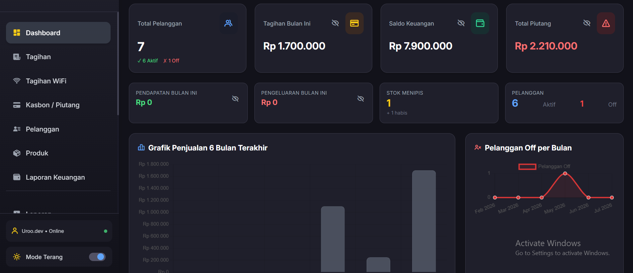
Task: Toggle visibility of Tagihan Bulan Ini amount
Action: tap(335, 23)
